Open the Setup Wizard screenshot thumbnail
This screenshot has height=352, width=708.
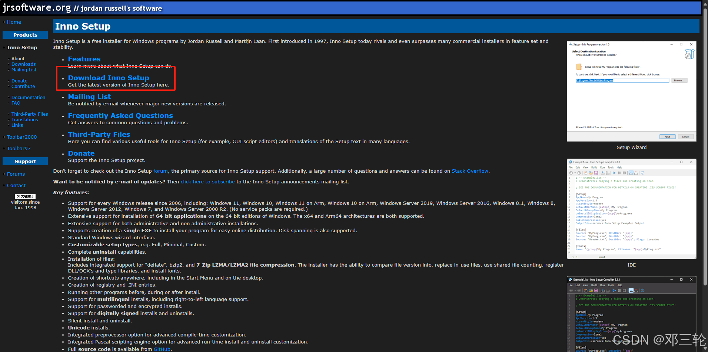click(632, 91)
